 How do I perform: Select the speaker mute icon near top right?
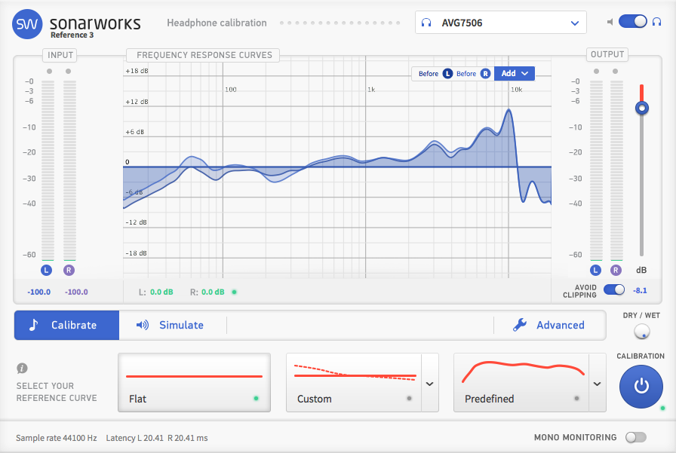pyautogui.click(x=610, y=22)
